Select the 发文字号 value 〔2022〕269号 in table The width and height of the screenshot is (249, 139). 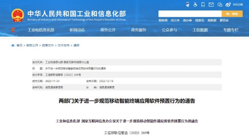pos(63,75)
